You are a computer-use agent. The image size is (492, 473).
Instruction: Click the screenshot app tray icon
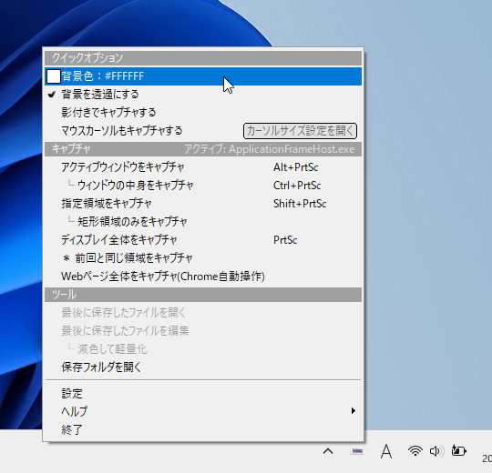(357, 451)
